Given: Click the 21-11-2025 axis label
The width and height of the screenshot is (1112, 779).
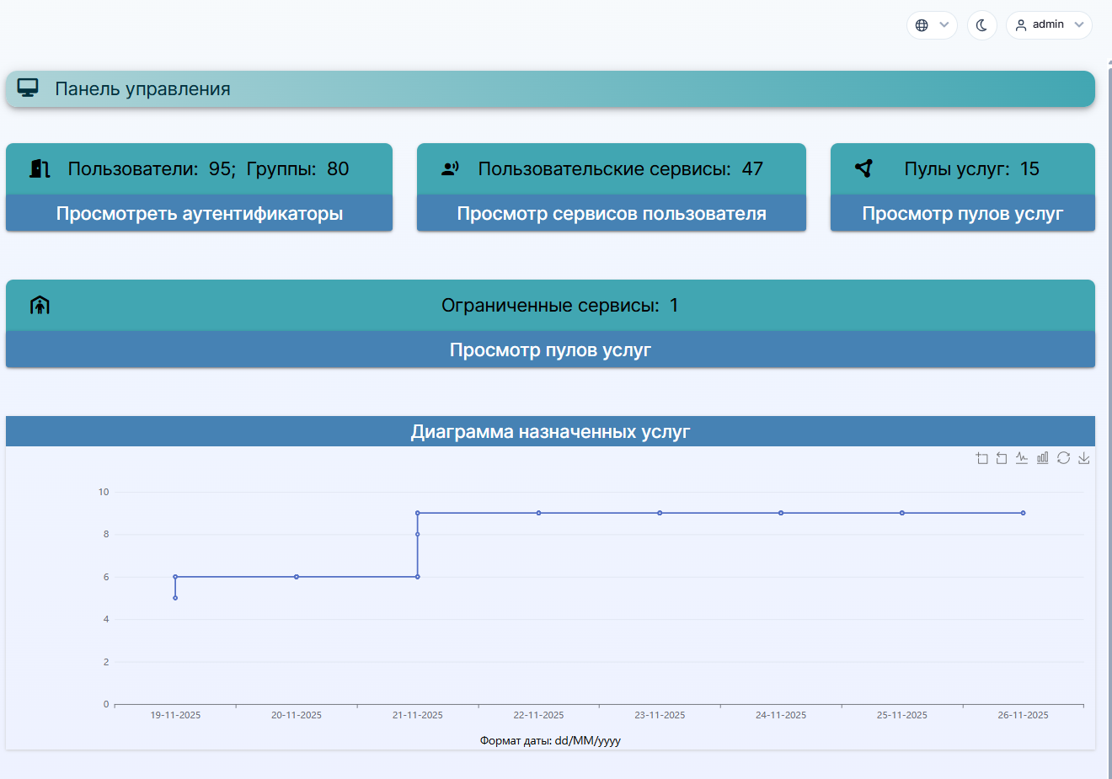Looking at the screenshot, I should tap(418, 715).
